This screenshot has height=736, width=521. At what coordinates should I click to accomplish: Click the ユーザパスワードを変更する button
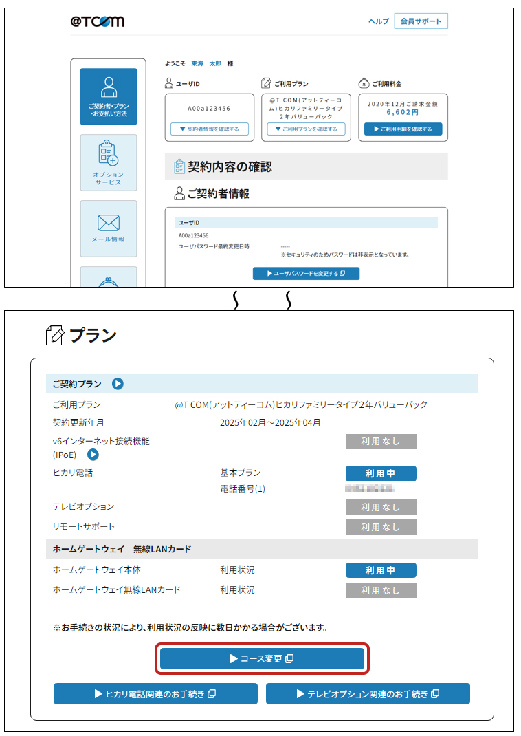307,274
